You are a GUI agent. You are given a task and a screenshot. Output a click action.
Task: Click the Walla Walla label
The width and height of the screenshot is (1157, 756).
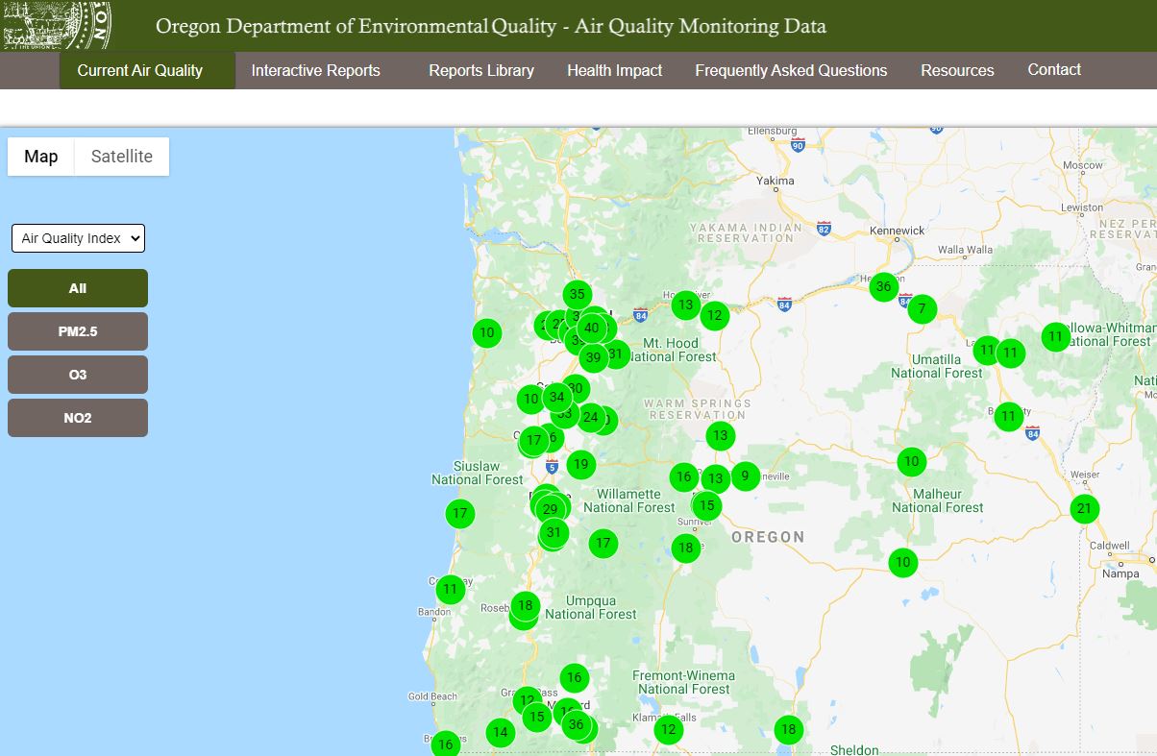click(x=965, y=250)
